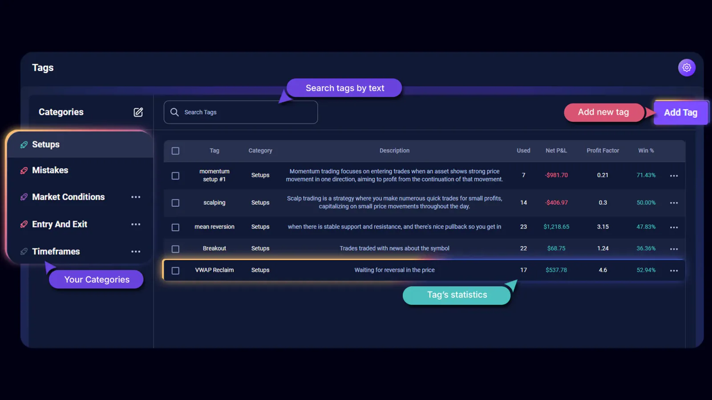Click the Used column header
712x400 pixels.
pyautogui.click(x=523, y=151)
